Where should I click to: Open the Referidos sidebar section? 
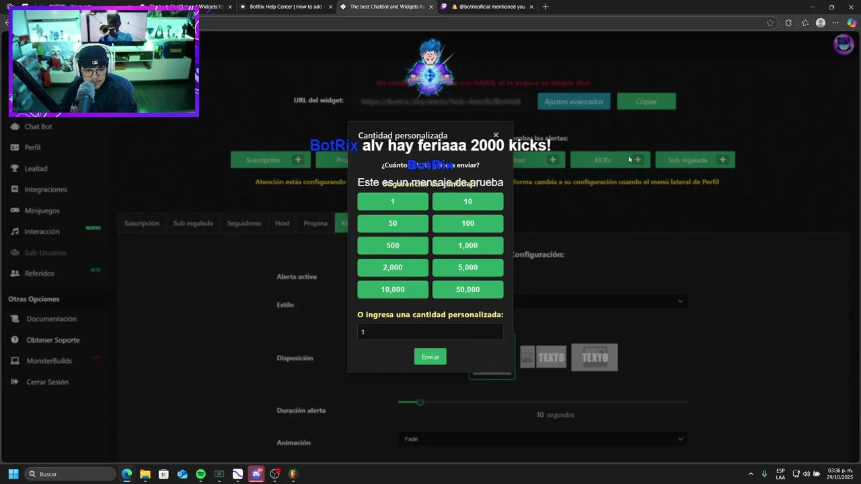(x=39, y=274)
